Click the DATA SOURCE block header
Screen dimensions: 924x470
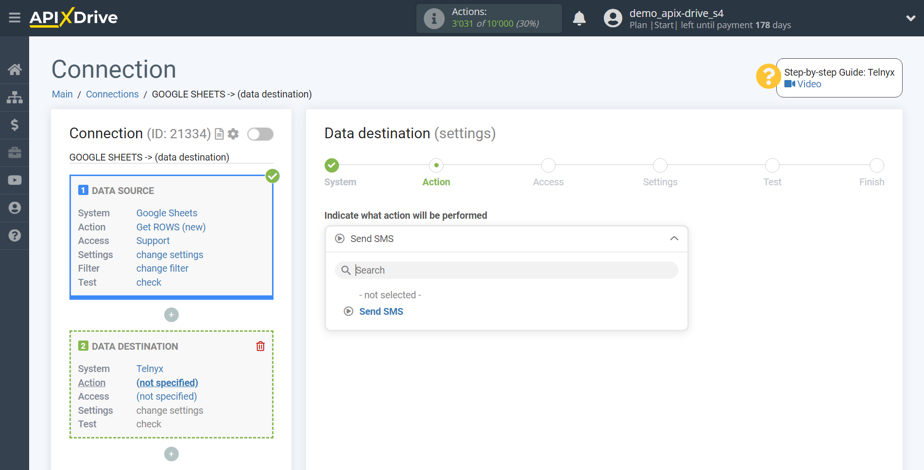[123, 191]
